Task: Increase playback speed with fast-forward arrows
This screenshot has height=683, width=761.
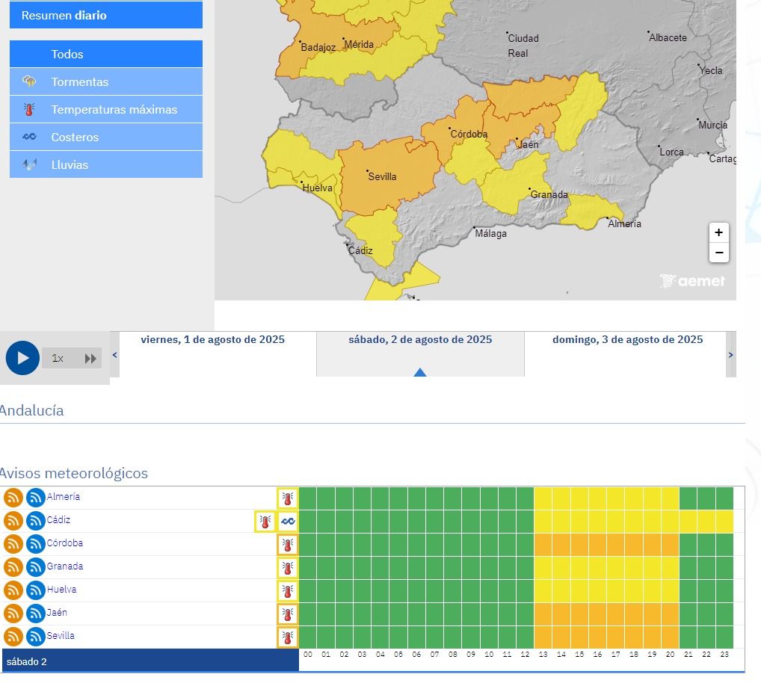Action: pyautogui.click(x=90, y=359)
